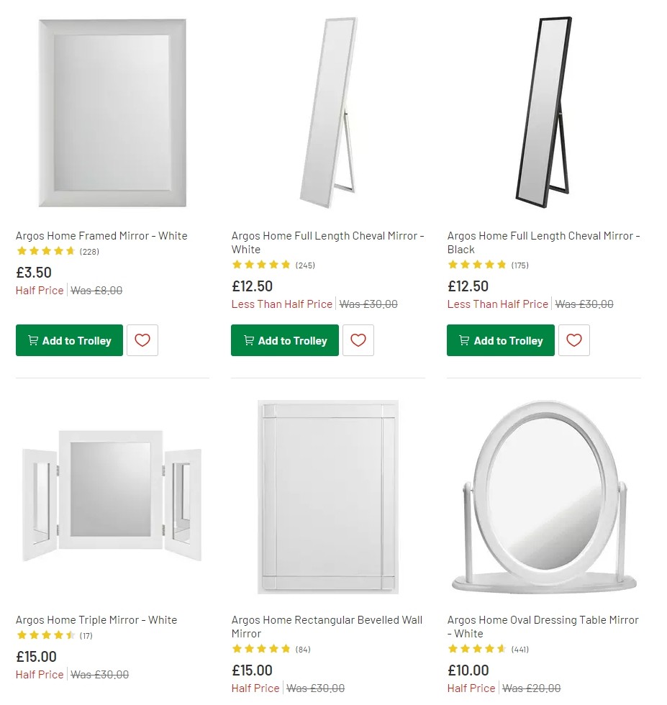
Task: Add the Argos Home Framed Mirror to trolley
Action: [x=69, y=340]
